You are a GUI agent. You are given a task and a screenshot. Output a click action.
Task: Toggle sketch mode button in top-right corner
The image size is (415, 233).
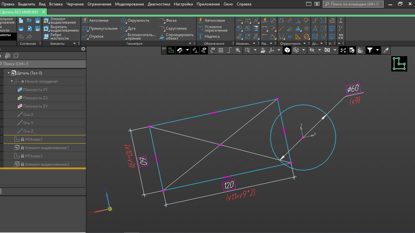399,64
